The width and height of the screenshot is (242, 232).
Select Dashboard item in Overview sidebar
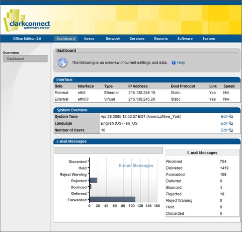pos(25,59)
